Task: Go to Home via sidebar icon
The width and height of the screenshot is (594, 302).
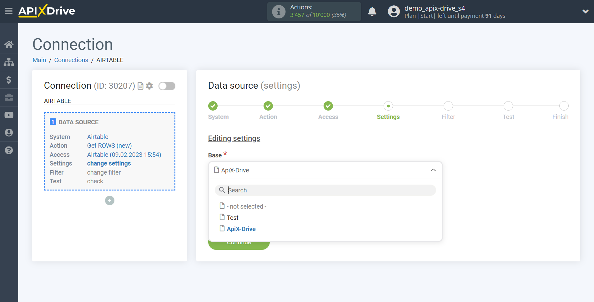Action: (x=9, y=44)
